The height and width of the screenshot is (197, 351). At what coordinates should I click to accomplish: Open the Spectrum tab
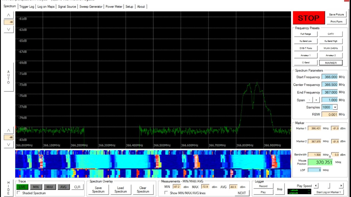pyautogui.click(x=10, y=6)
